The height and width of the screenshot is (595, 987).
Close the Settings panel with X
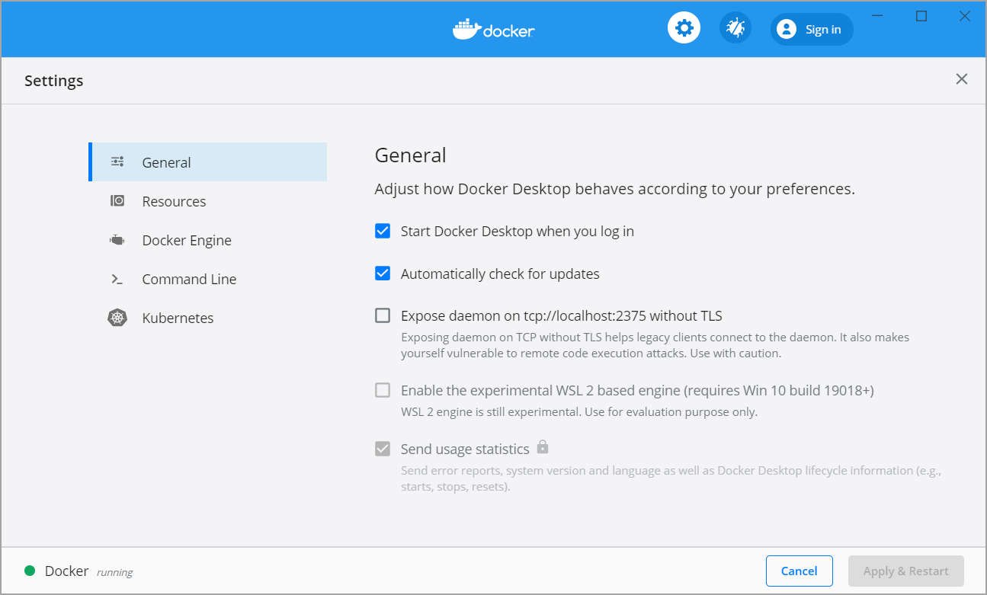click(x=962, y=79)
